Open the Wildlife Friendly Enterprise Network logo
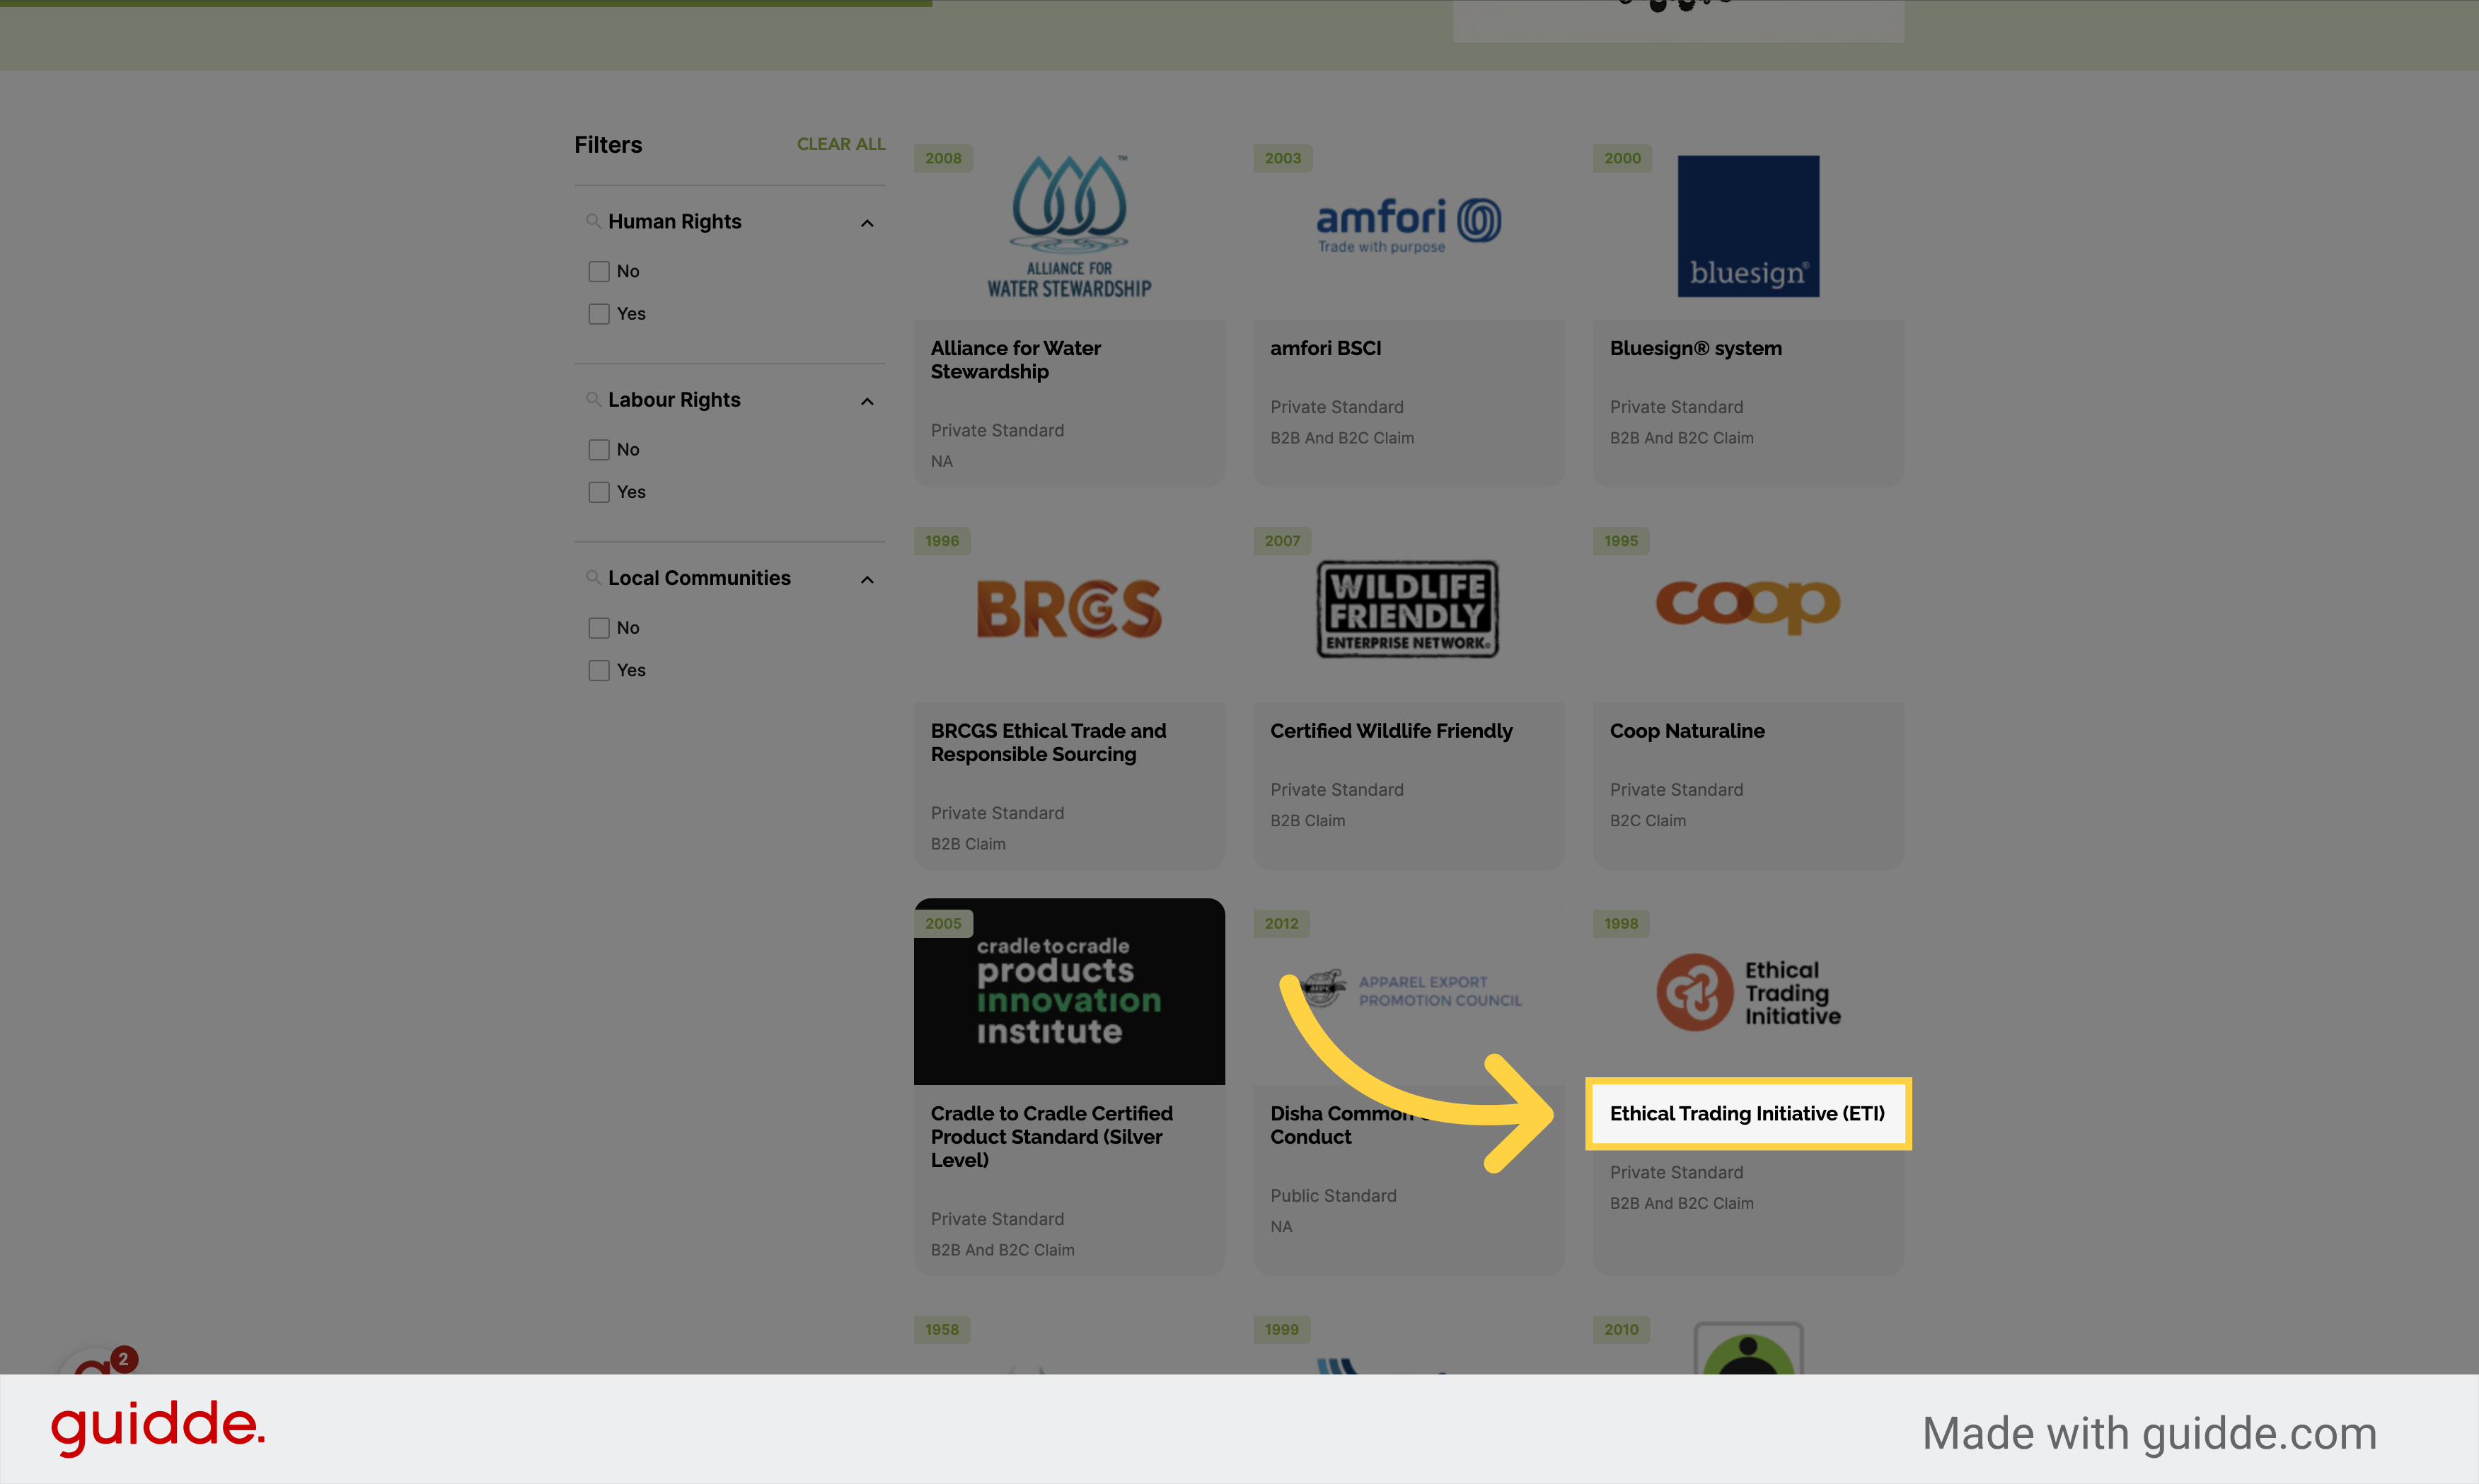 point(1408,609)
